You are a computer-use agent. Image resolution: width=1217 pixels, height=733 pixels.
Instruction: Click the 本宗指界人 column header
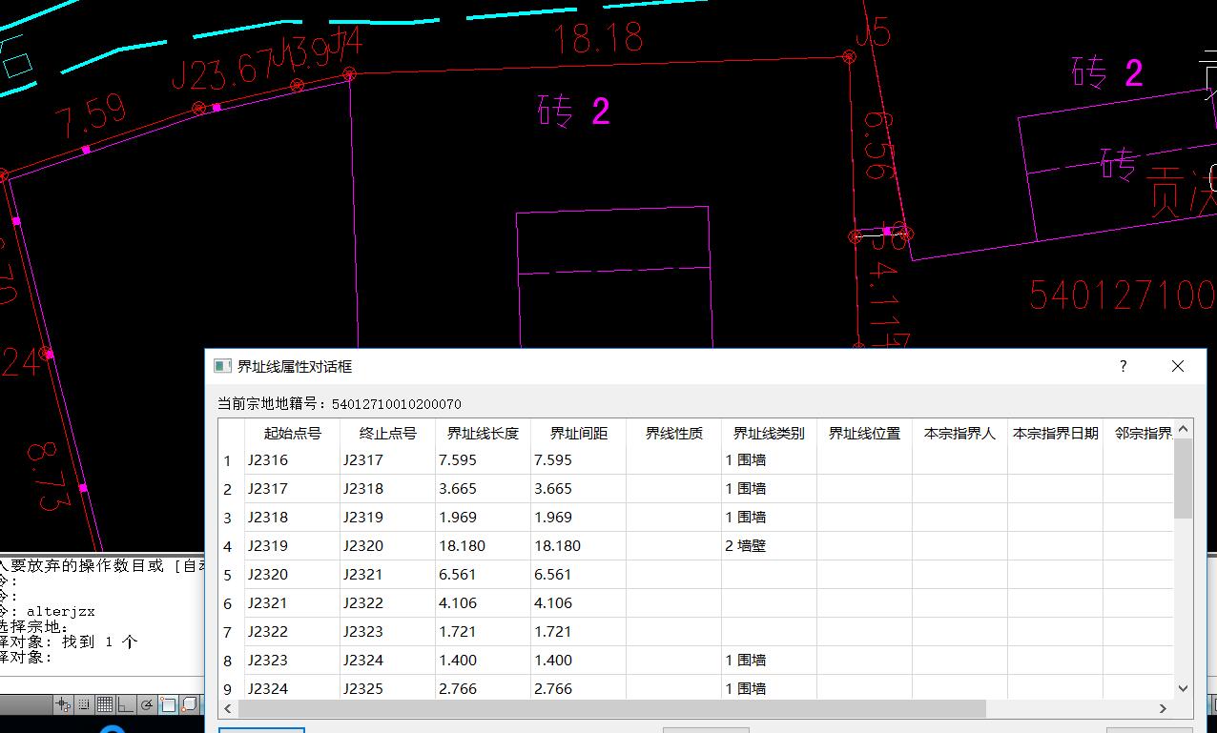click(x=960, y=433)
